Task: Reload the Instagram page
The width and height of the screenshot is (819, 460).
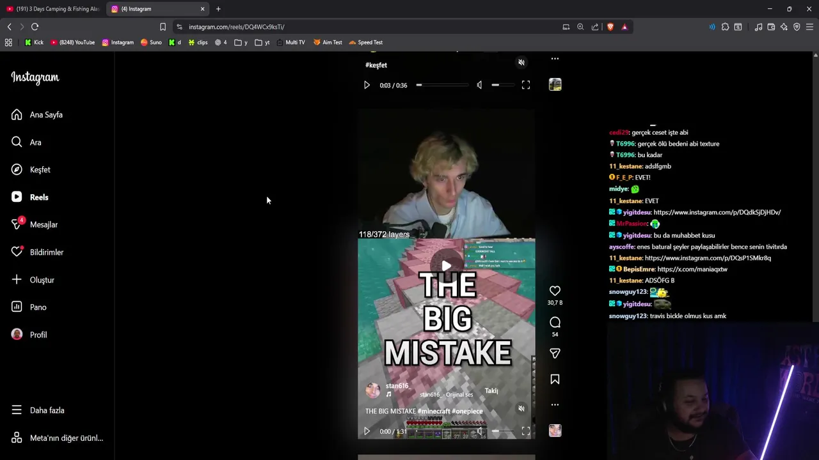Action: (35, 27)
